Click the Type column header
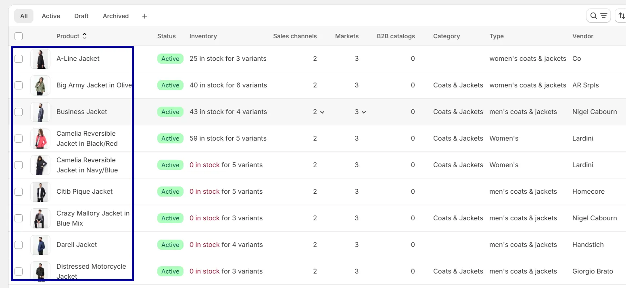Viewport: 626px width, 288px height. coord(497,36)
